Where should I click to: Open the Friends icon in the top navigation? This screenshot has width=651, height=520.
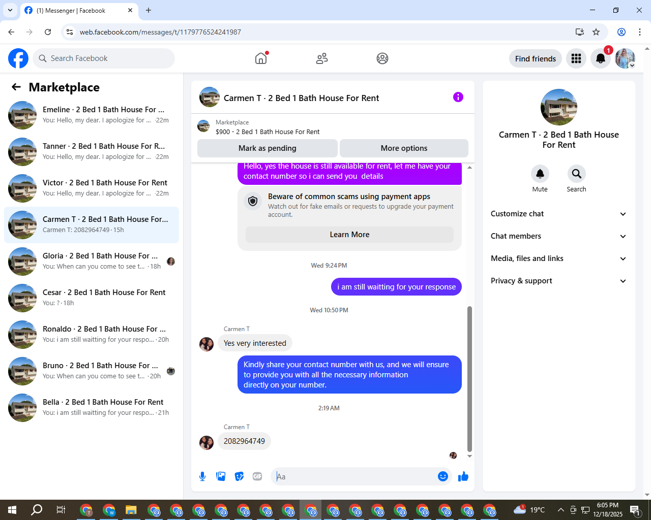pos(322,58)
